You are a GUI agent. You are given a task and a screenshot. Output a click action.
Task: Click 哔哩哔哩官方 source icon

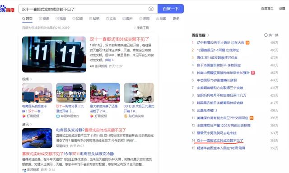pos(58,116)
